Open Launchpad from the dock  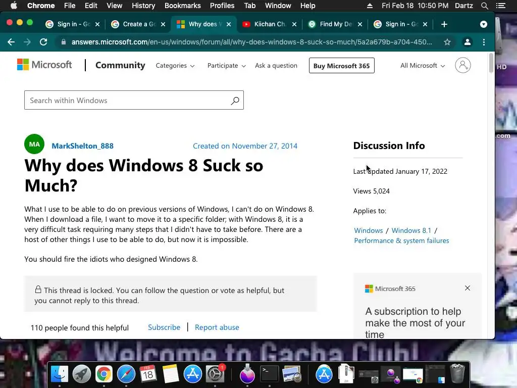[81, 374]
